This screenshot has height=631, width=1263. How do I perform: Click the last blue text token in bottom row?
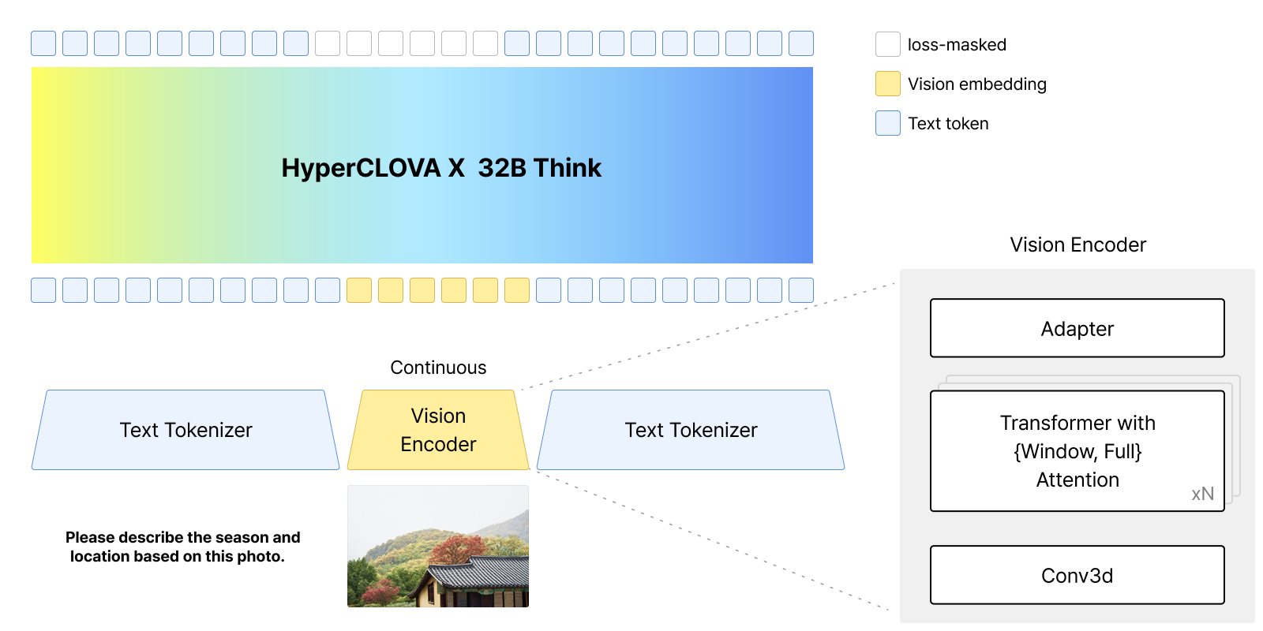[x=801, y=290]
